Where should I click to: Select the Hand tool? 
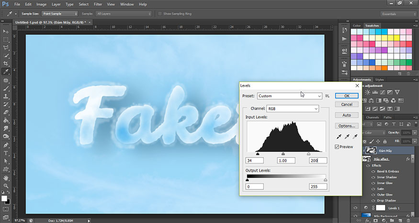click(x=6, y=178)
